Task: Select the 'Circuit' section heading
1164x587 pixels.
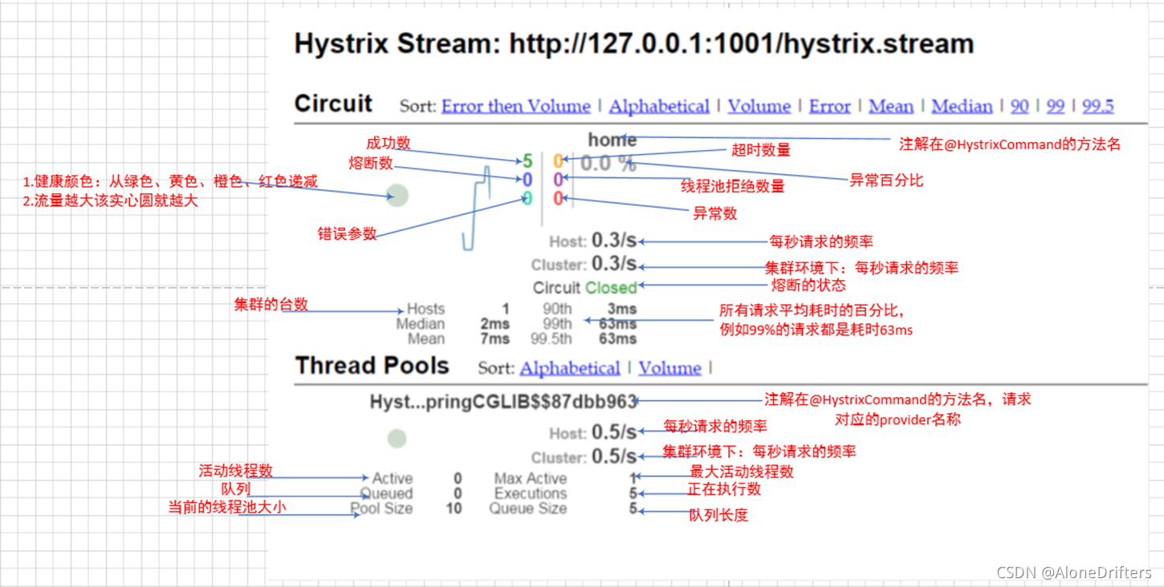Action: tap(334, 103)
